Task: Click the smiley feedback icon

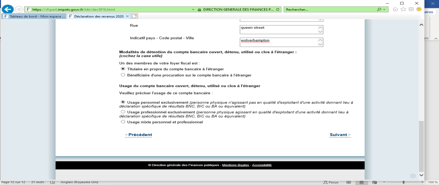Action: pos(419,9)
